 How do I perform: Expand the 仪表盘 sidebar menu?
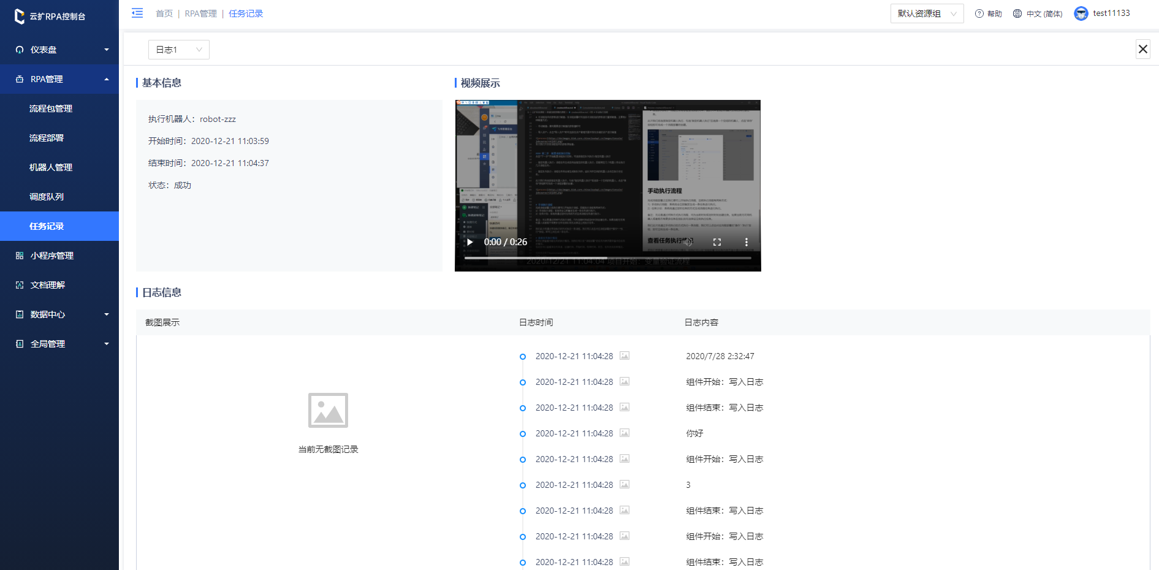59,50
